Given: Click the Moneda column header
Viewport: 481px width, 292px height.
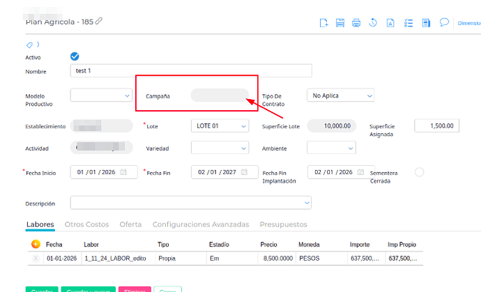Looking at the screenshot, I should click(x=309, y=245).
